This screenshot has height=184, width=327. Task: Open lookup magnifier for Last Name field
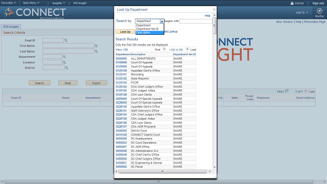[x=96, y=51]
